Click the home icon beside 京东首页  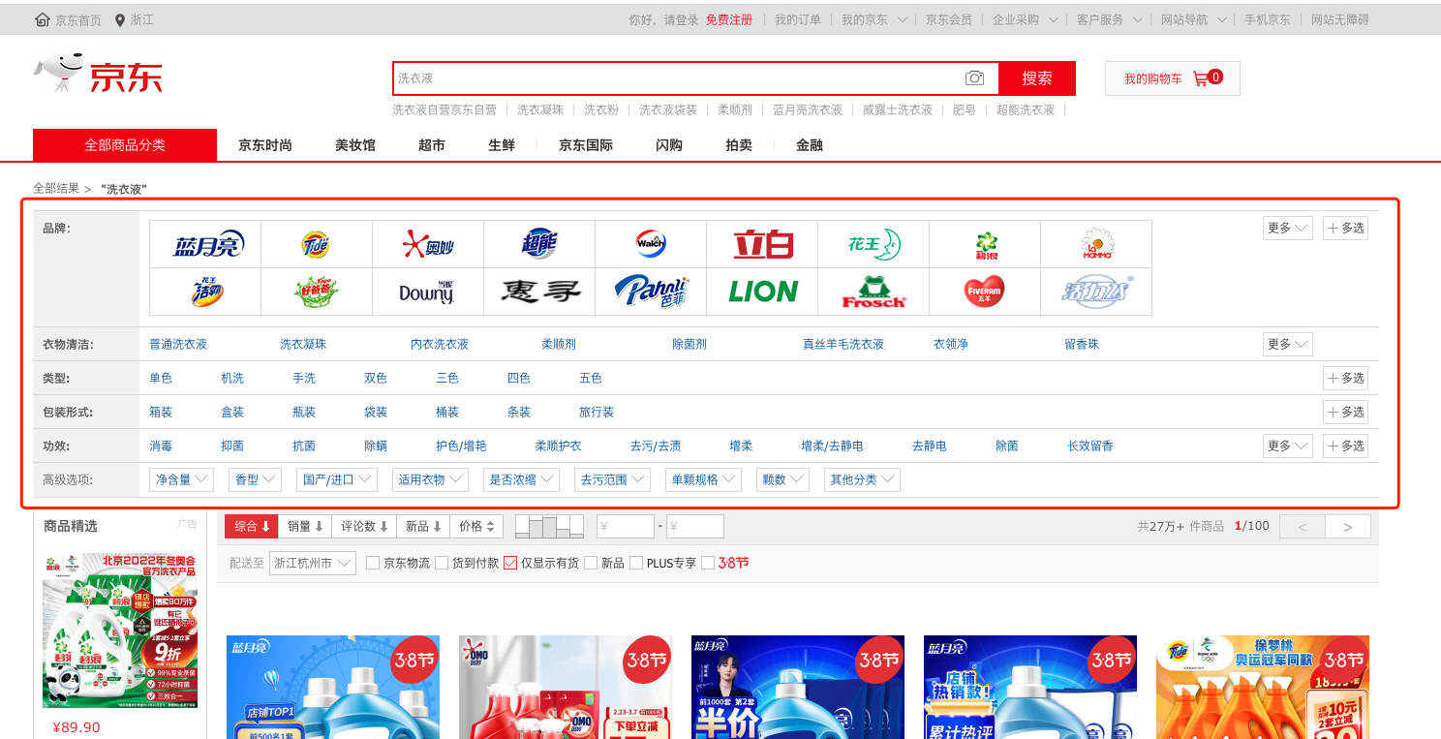[x=43, y=19]
